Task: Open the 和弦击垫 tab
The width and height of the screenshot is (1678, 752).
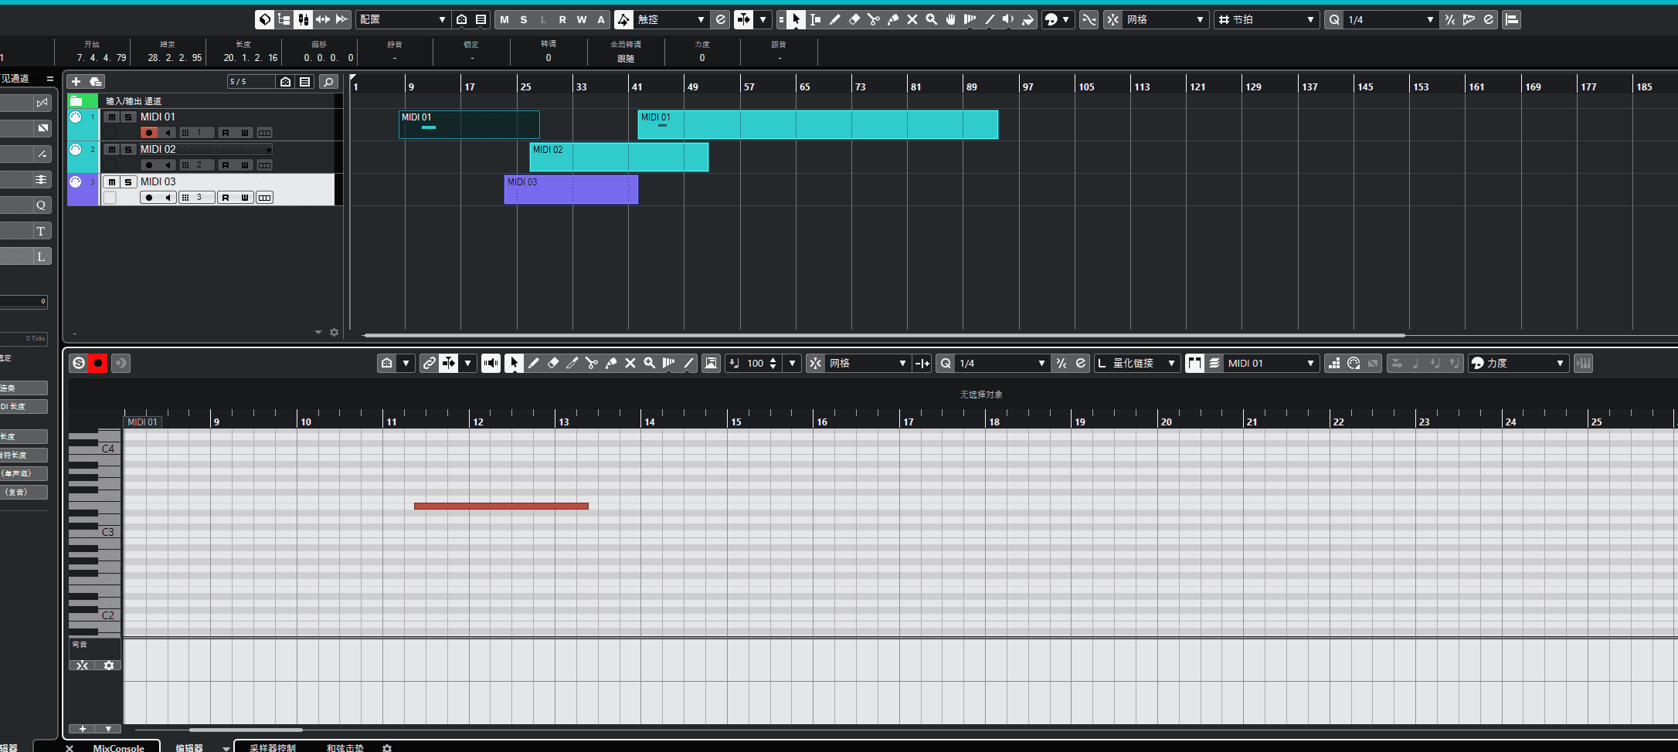Action: 345,747
